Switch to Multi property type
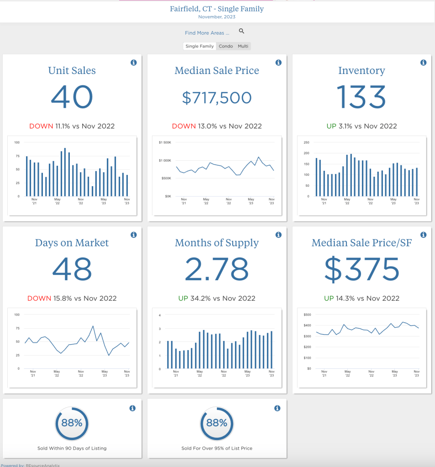 (x=243, y=46)
